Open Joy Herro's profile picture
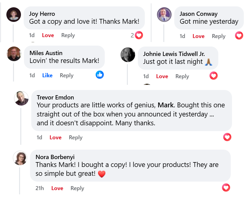Image resolution: width=252 pixels, height=198 pixels. (x=14, y=15)
